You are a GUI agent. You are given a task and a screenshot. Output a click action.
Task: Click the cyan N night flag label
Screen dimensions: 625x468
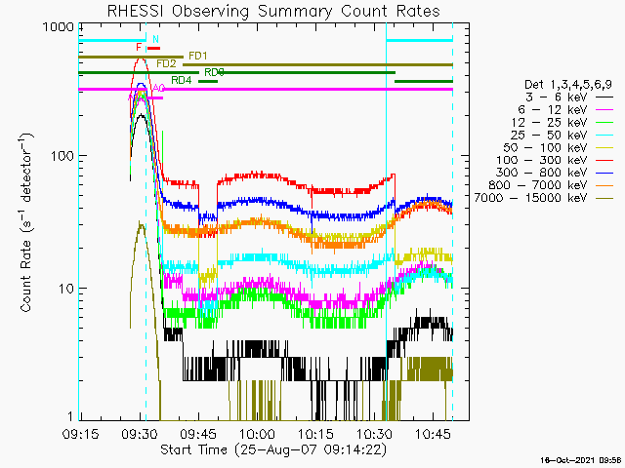(156, 39)
